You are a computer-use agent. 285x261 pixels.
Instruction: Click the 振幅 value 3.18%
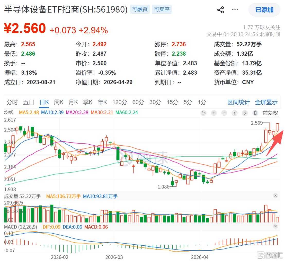pyautogui.click(x=29, y=73)
